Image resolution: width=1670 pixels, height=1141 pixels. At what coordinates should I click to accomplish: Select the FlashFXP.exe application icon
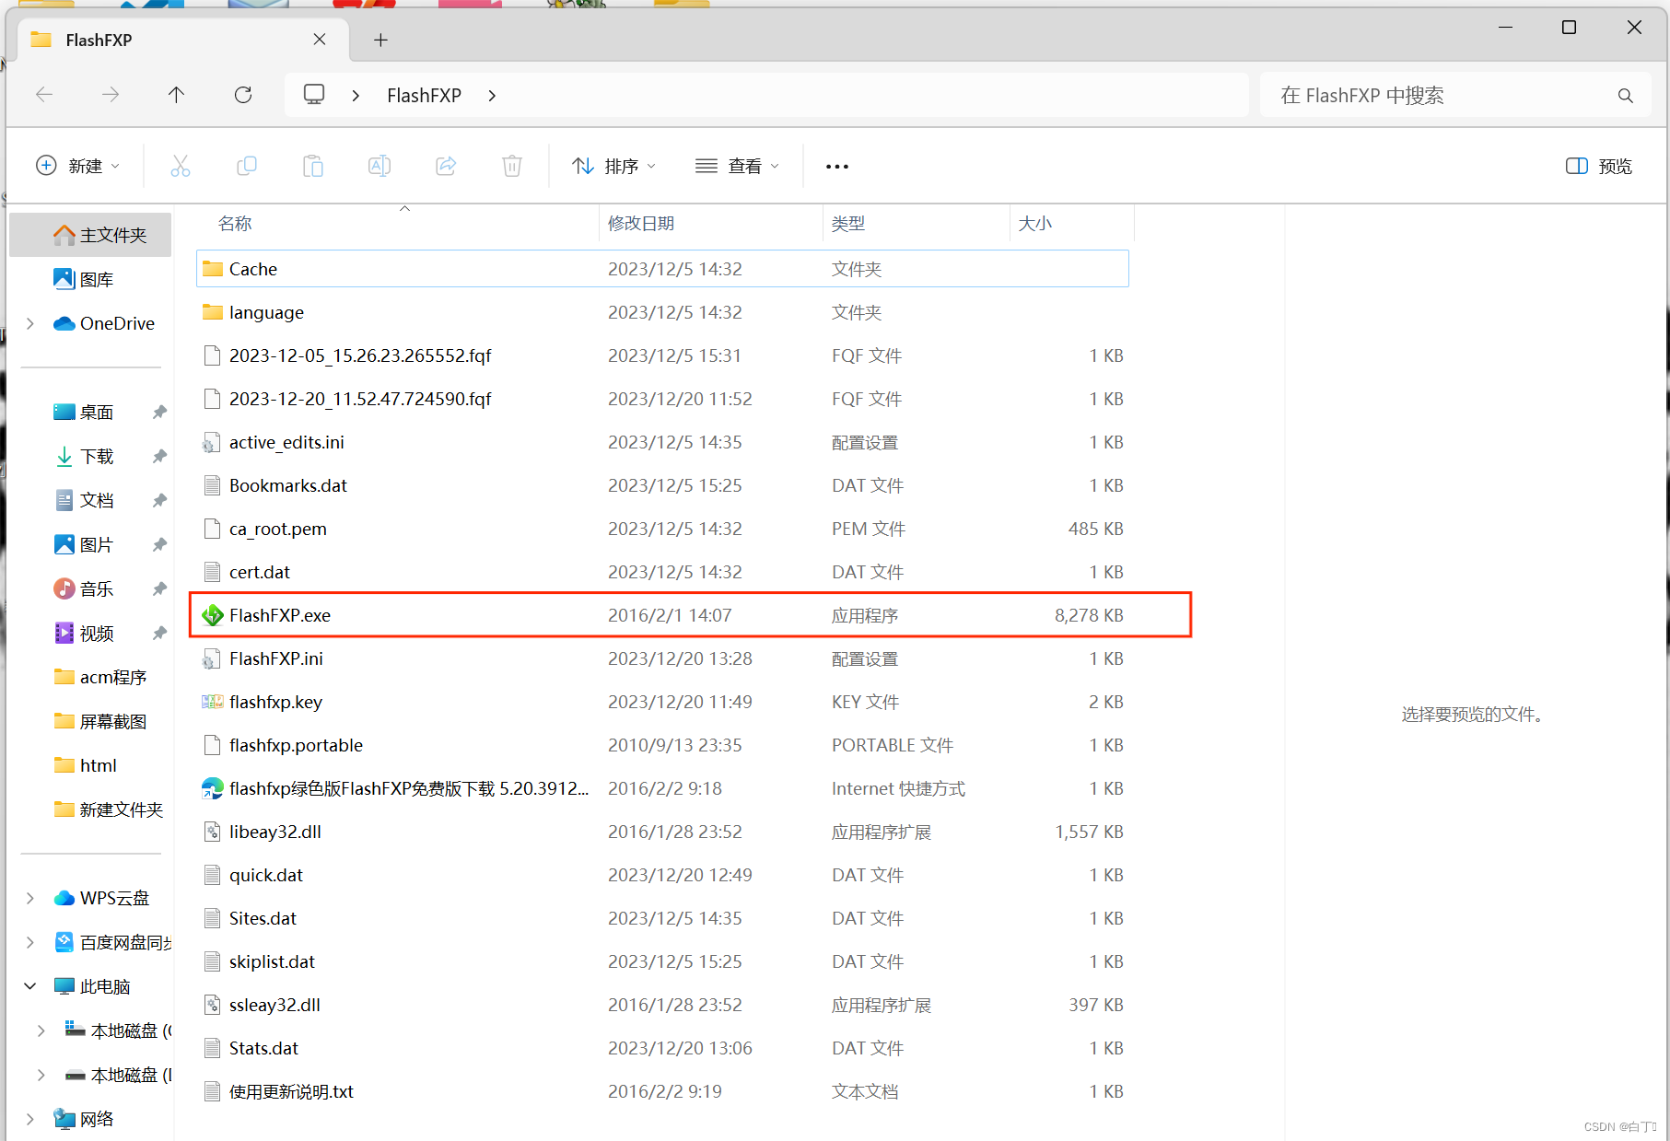(213, 615)
